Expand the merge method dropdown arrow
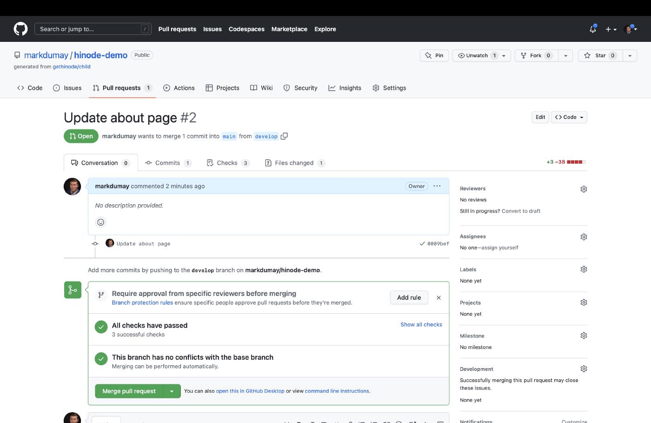The height and width of the screenshot is (423, 651). click(x=172, y=391)
